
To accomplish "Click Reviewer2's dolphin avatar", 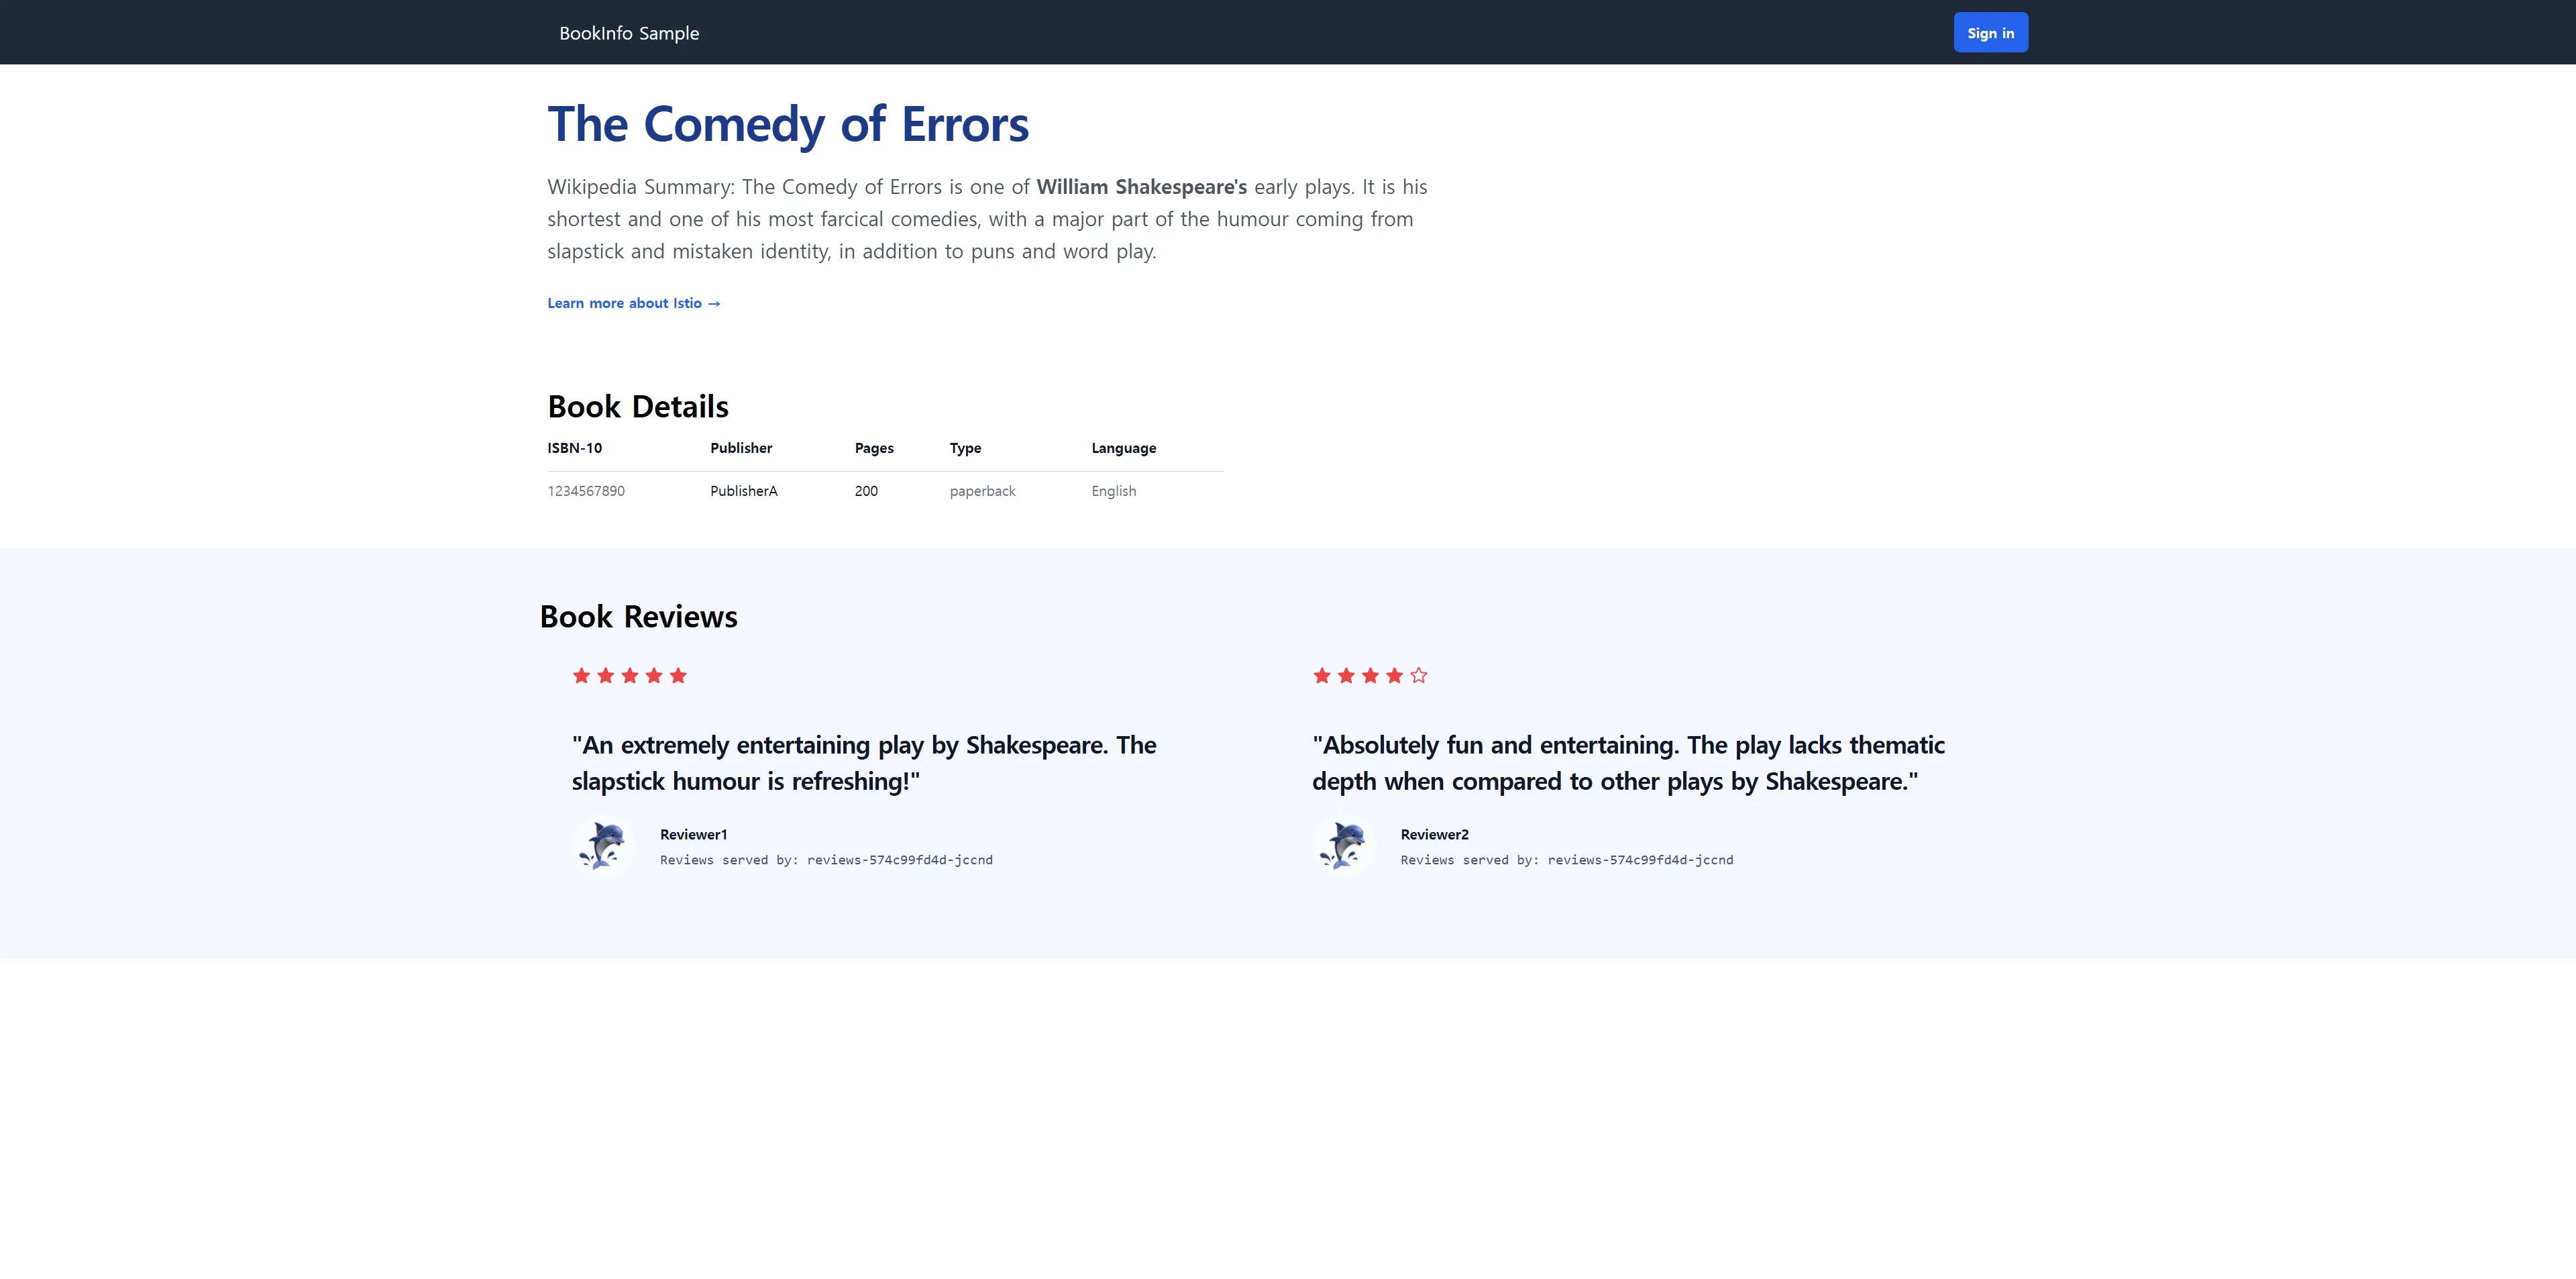I will click(x=1344, y=846).
